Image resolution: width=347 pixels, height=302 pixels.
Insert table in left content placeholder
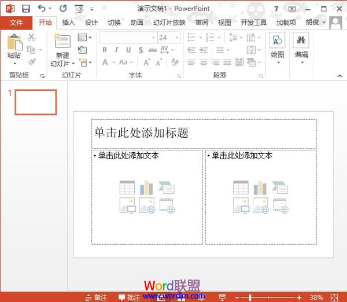[127, 187]
